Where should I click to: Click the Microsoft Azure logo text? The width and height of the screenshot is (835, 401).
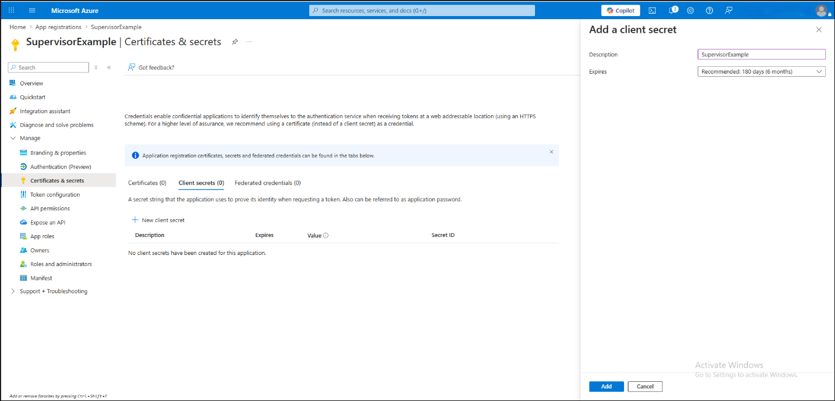pos(74,11)
